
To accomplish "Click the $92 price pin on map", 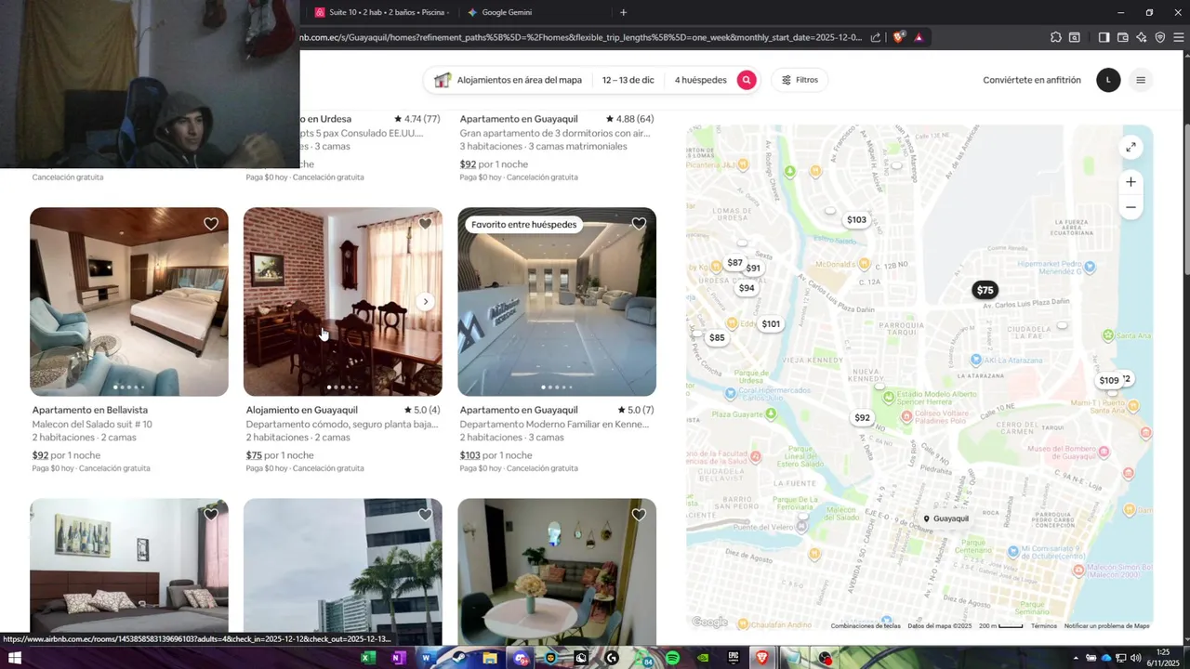I will coord(862,418).
